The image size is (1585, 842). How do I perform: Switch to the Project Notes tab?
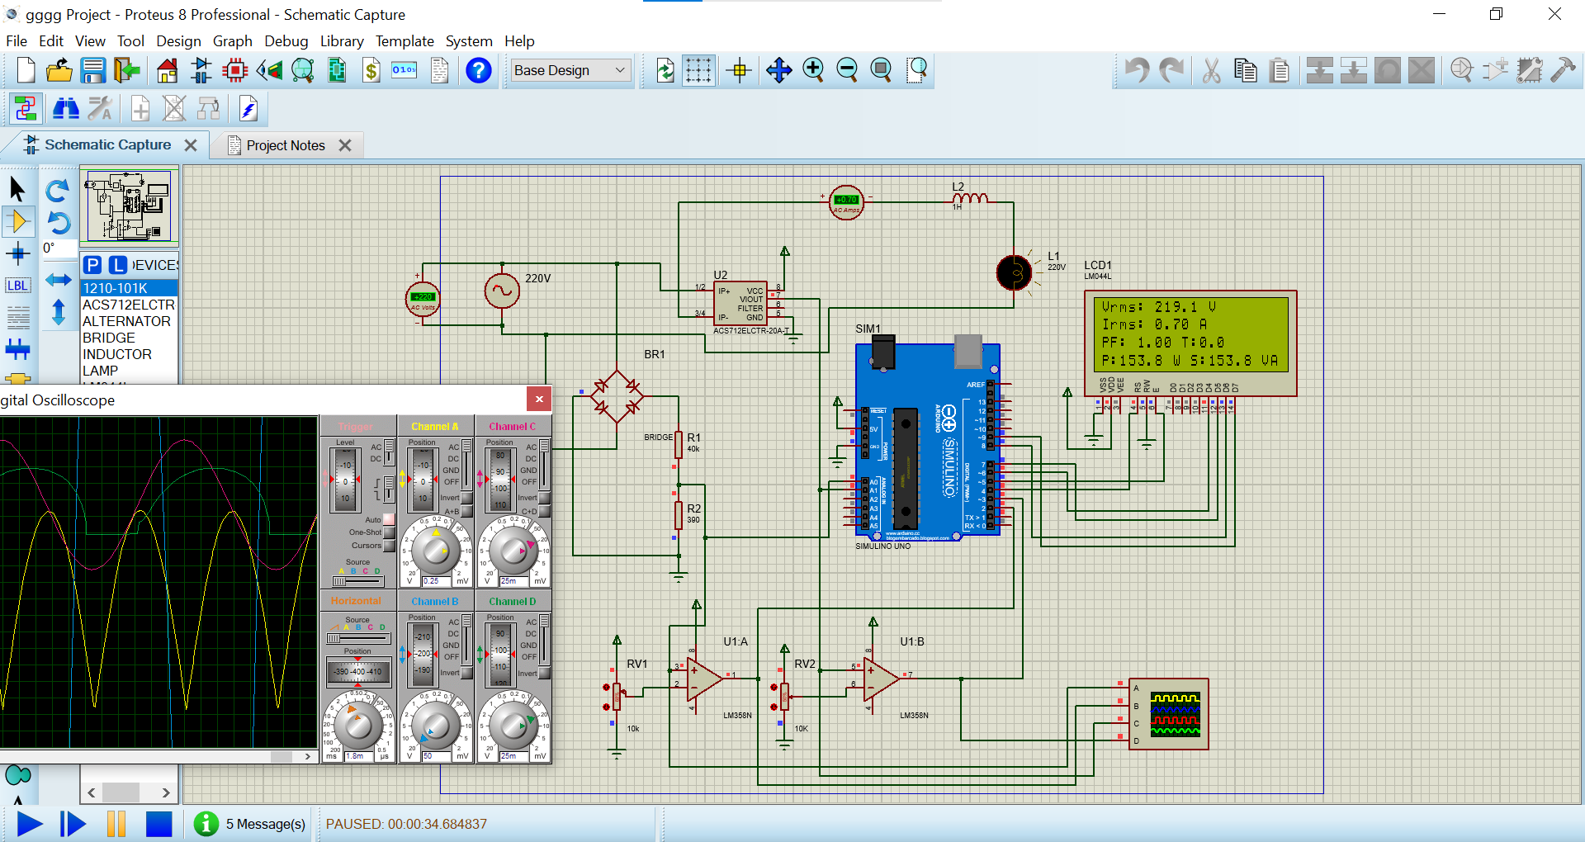286,145
